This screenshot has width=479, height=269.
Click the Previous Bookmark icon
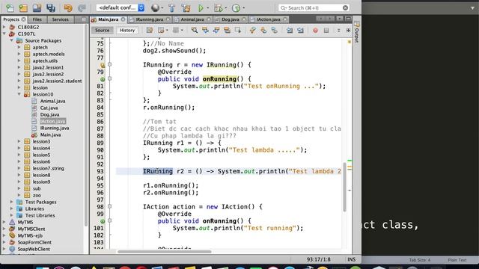pos(252,30)
